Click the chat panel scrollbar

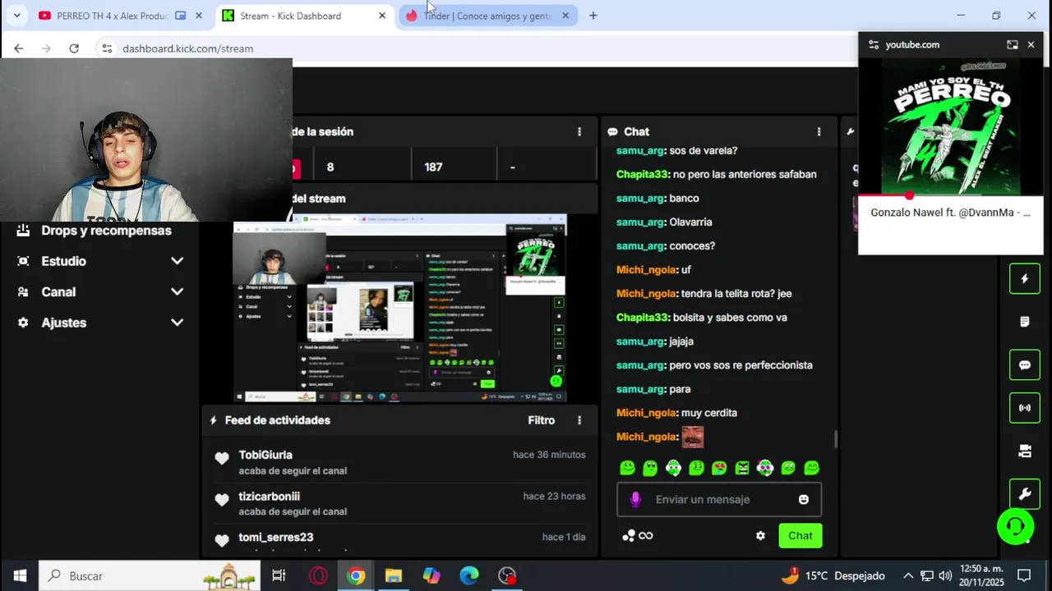pos(836,439)
